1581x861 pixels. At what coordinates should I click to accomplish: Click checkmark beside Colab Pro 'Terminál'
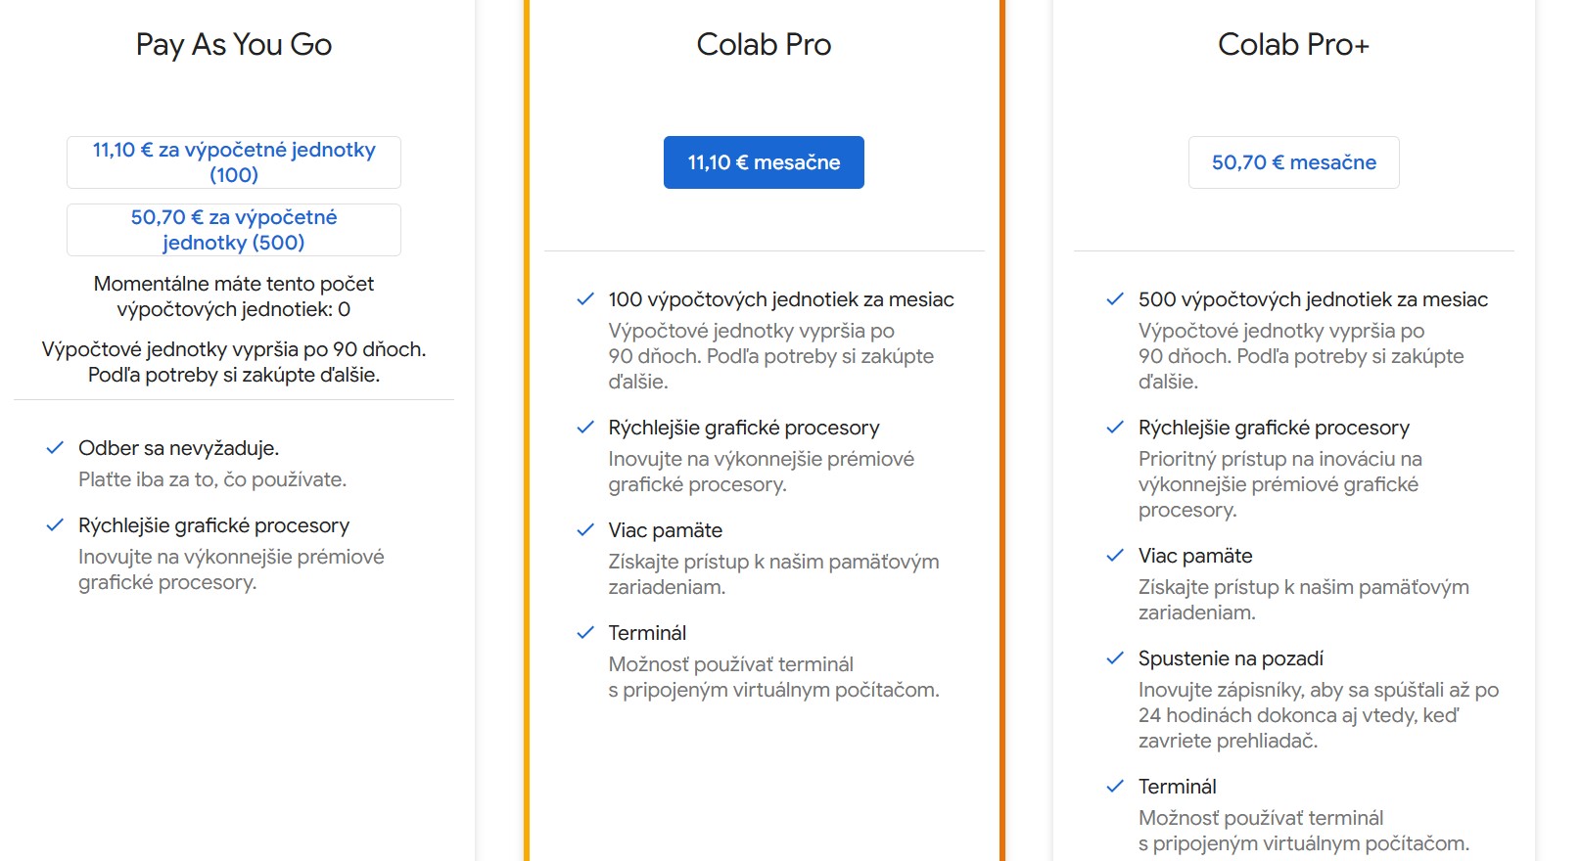click(585, 633)
